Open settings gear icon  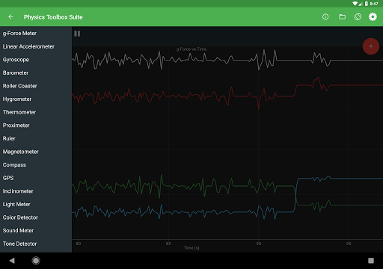[x=373, y=17]
